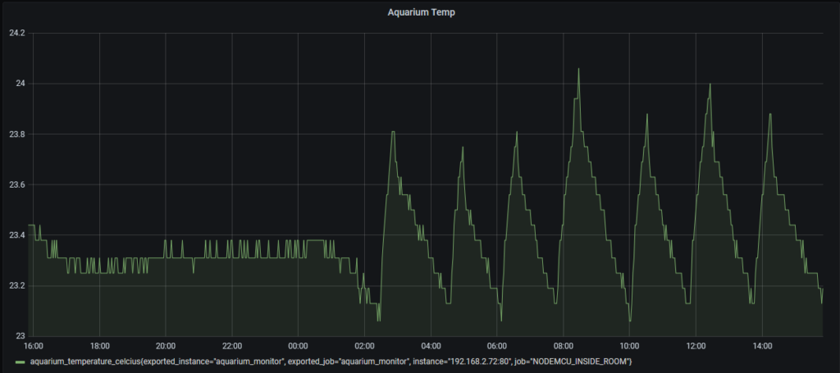This screenshot has height=373, width=840.
Task: Click the 04:00 time axis label
Action: click(431, 346)
